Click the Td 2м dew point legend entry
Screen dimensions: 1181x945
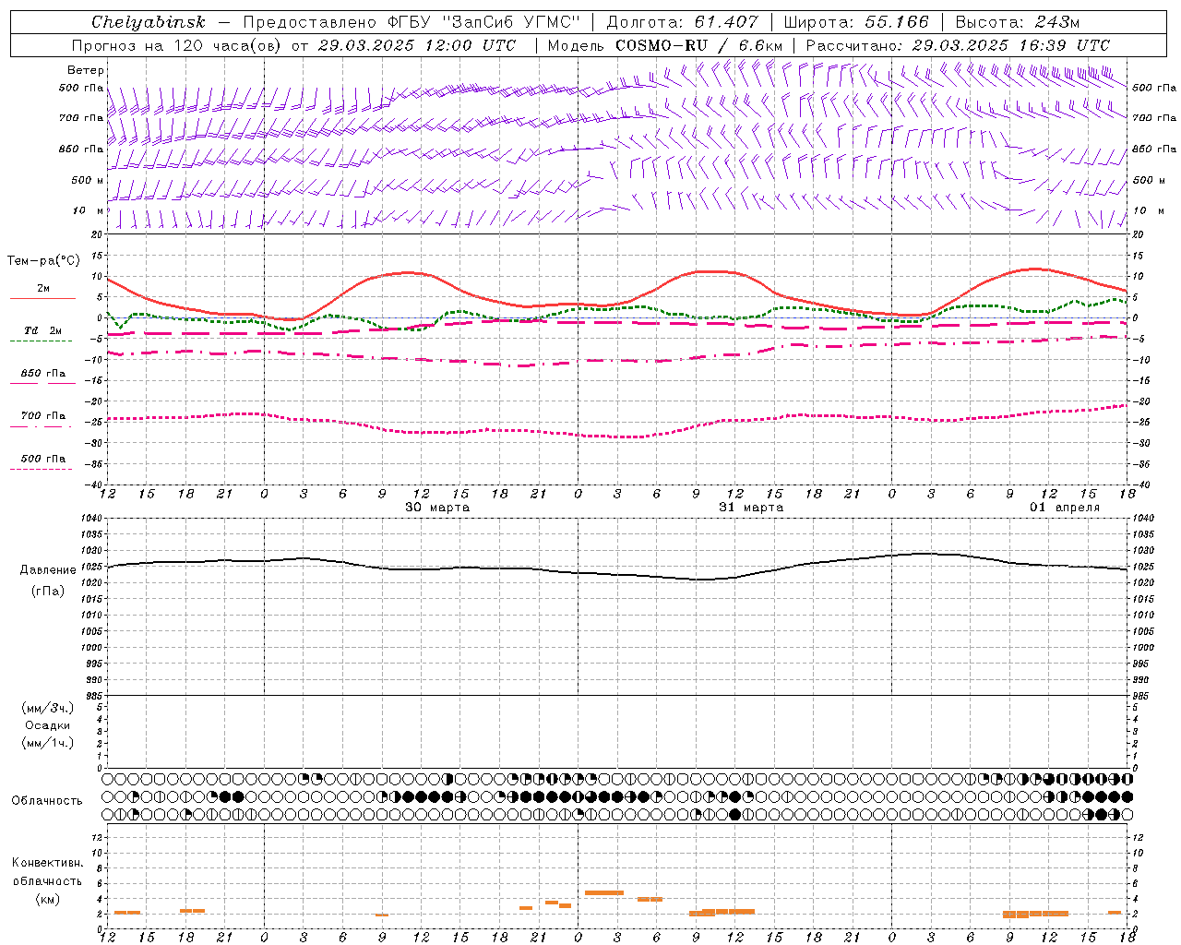tap(43, 330)
